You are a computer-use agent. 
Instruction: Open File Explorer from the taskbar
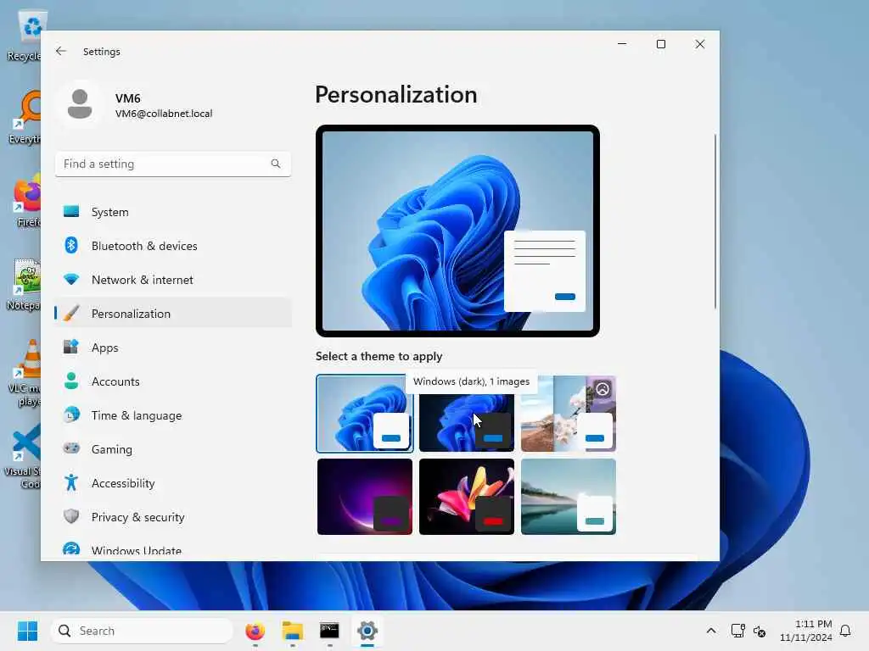click(x=292, y=631)
